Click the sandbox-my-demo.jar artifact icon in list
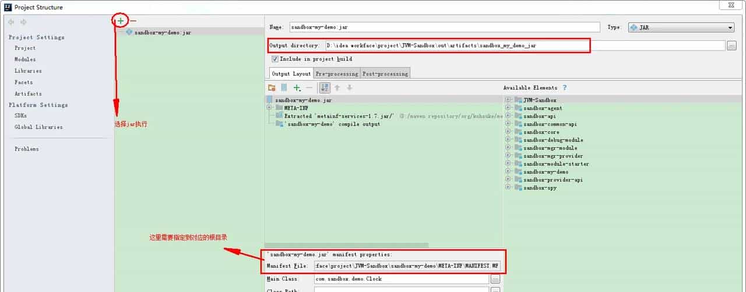Image resolution: width=746 pixels, height=292 pixels. click(x=129, y=33)
